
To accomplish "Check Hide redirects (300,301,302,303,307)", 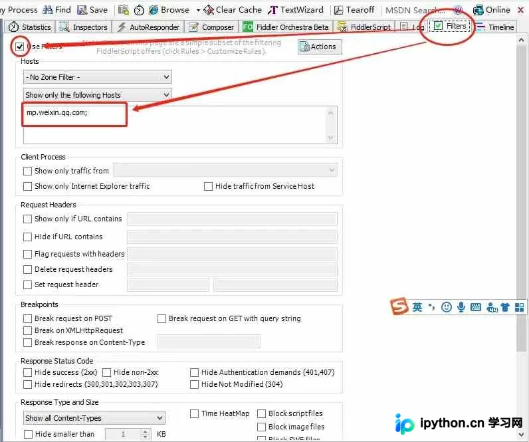I will click(x=28, y=384).
